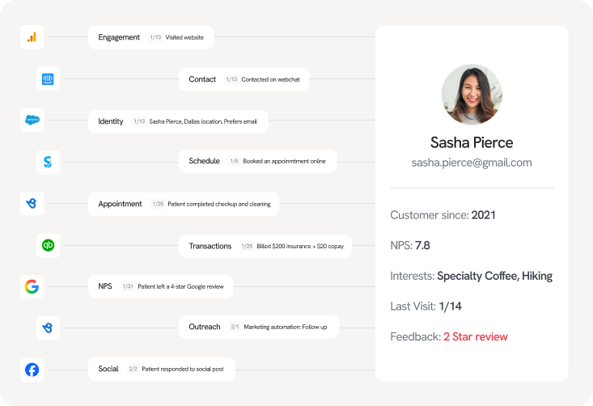Click the Google G logo icon
The image size is (593, 406).
point(32,286)
